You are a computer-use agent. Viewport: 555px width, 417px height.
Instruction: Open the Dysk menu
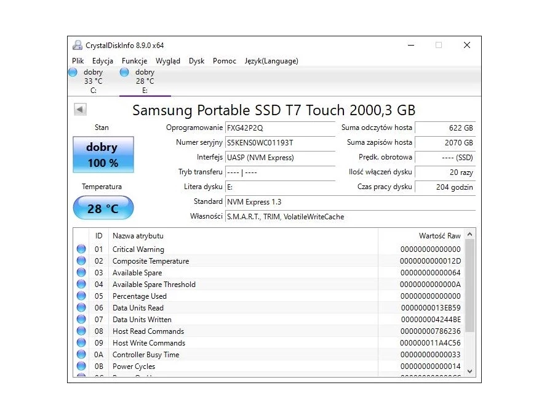(x=197, y=61)
